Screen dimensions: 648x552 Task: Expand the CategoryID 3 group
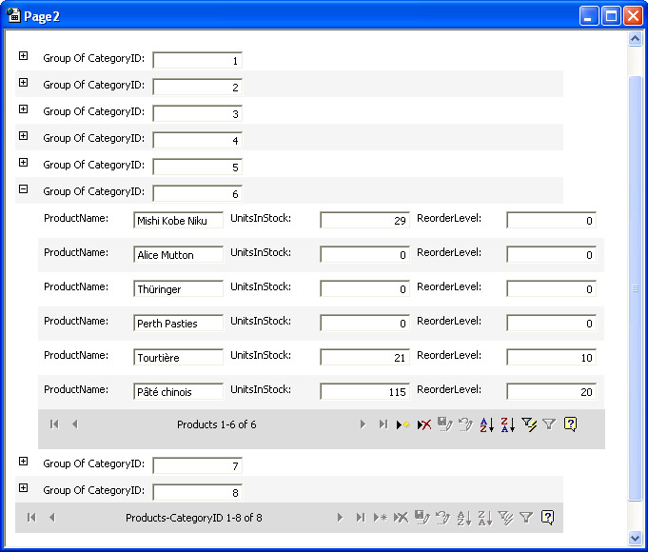[23, 109]
